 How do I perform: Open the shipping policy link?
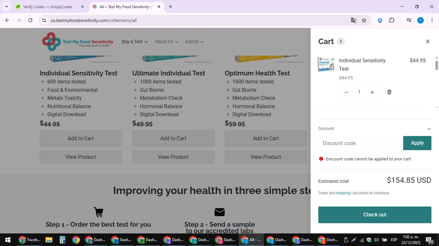coord(343,193)
